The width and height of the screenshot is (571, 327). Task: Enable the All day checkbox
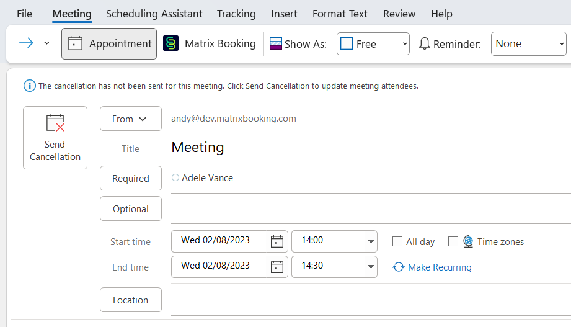point(397,242)
